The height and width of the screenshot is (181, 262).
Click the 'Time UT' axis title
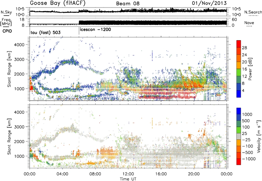(x=128, y=179)
